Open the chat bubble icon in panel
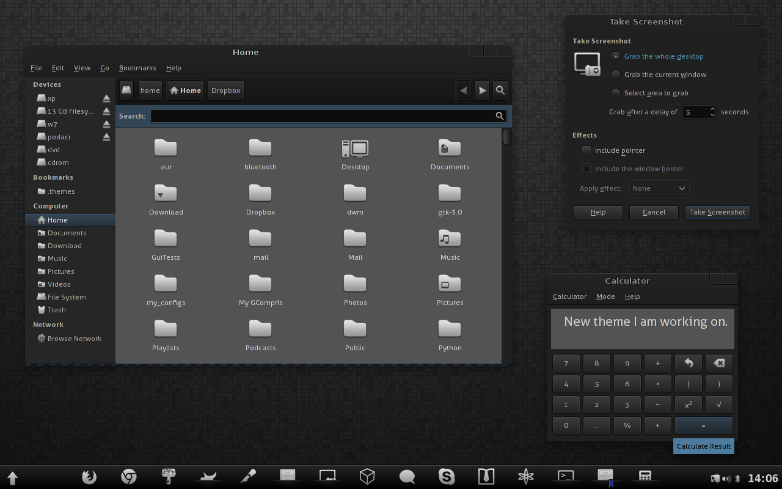Screen dimensions: 782x489 (x=407, y=476)
